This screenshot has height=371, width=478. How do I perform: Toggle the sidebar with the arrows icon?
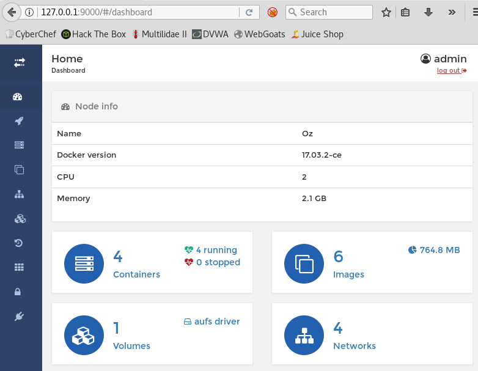click(x=20, y=62)
